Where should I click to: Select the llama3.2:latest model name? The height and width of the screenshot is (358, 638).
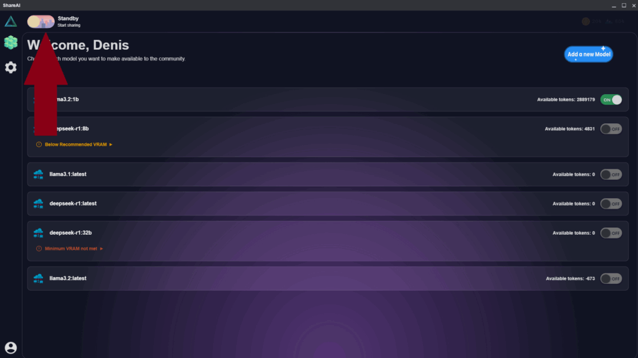coord(68,278)
